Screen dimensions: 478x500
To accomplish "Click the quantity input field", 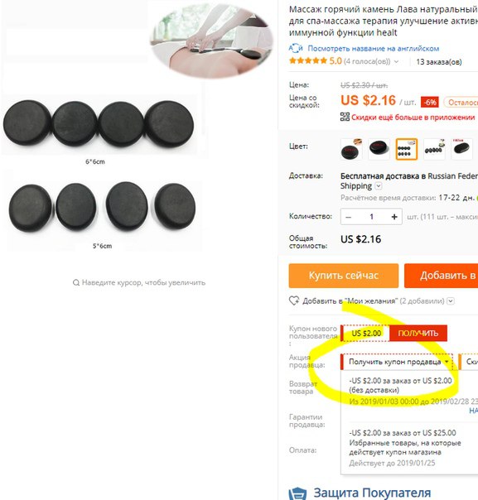I will coord(371,217).
